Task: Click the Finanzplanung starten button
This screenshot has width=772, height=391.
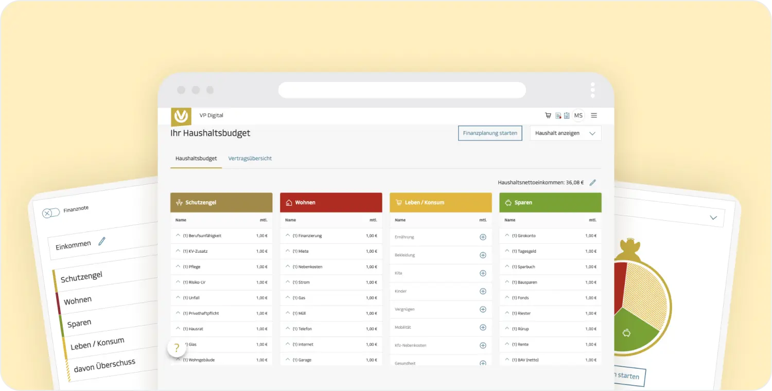Action: click(x=490, y=133)
